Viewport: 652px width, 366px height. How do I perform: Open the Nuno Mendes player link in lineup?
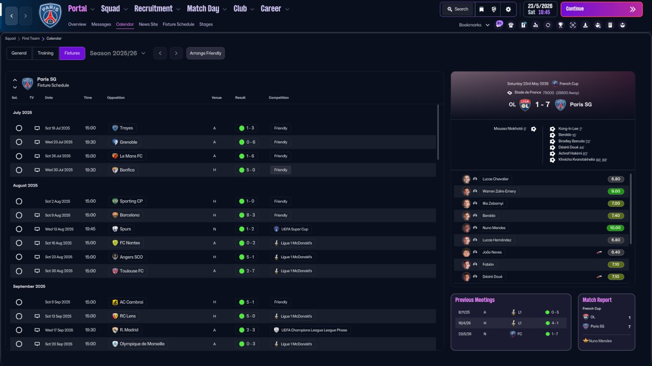[x=494, y=228]
